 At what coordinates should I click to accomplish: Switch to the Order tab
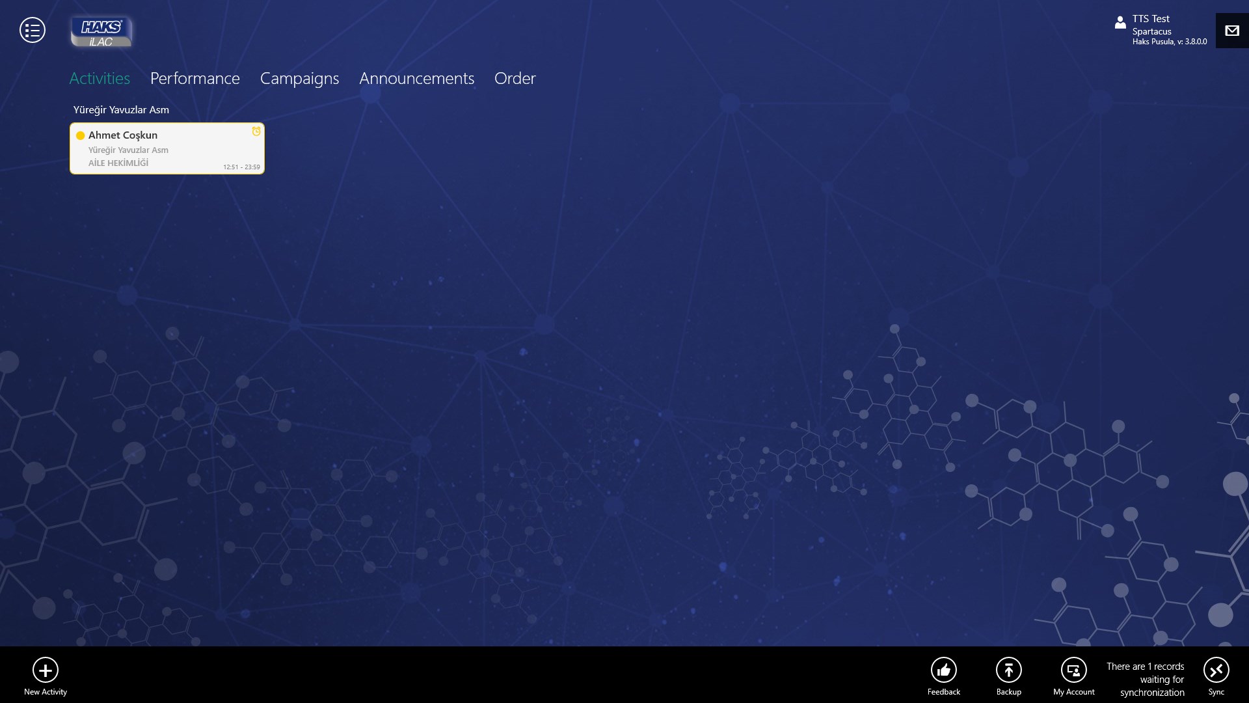tap(515, 79)
